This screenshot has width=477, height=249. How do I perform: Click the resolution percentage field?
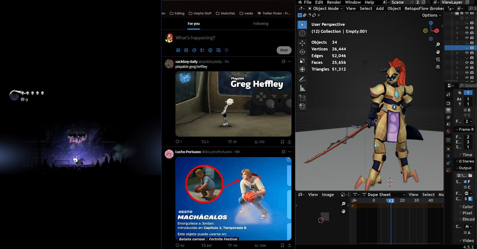(x=468, y=92)
